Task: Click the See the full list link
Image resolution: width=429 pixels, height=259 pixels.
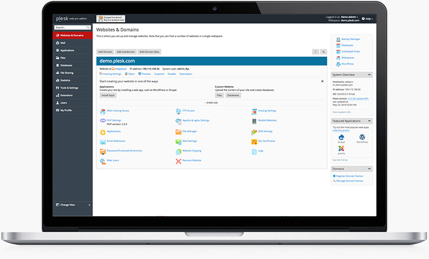Action: (x=340, y=160)
